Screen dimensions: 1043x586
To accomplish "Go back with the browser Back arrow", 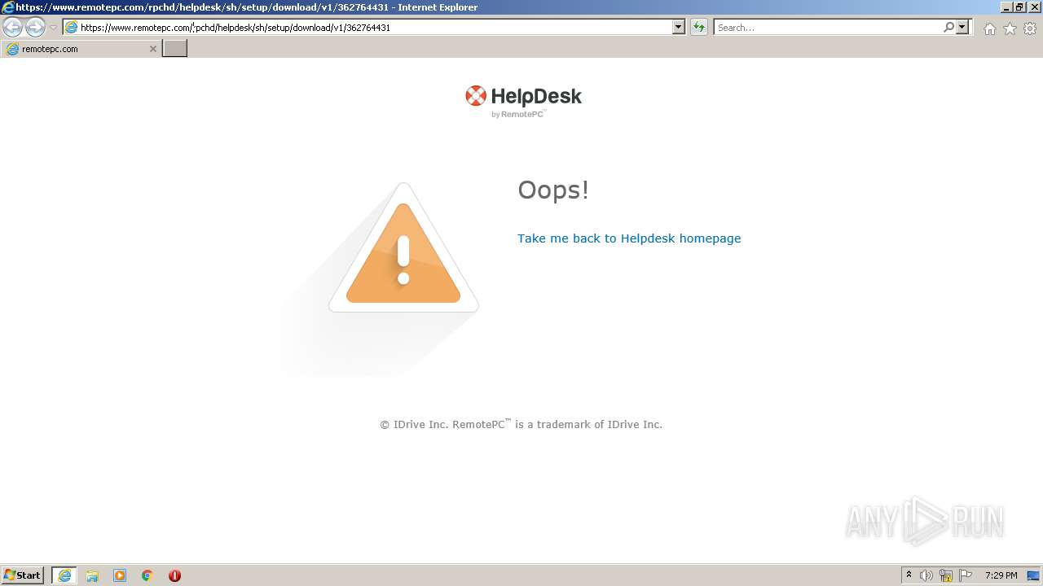I will click(x=12, y=27).
